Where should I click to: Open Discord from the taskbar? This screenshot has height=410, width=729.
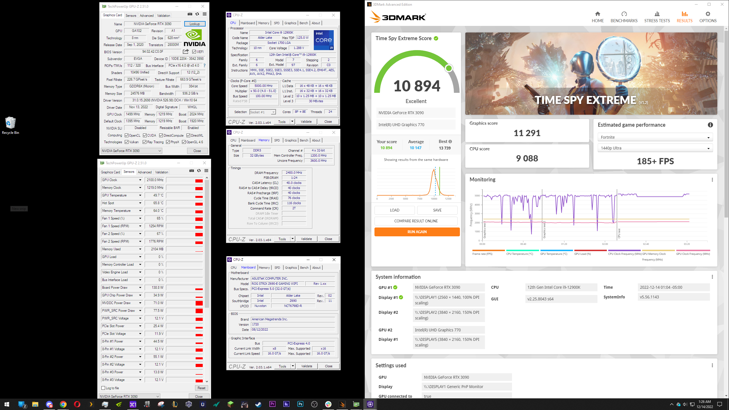[49, 404]
